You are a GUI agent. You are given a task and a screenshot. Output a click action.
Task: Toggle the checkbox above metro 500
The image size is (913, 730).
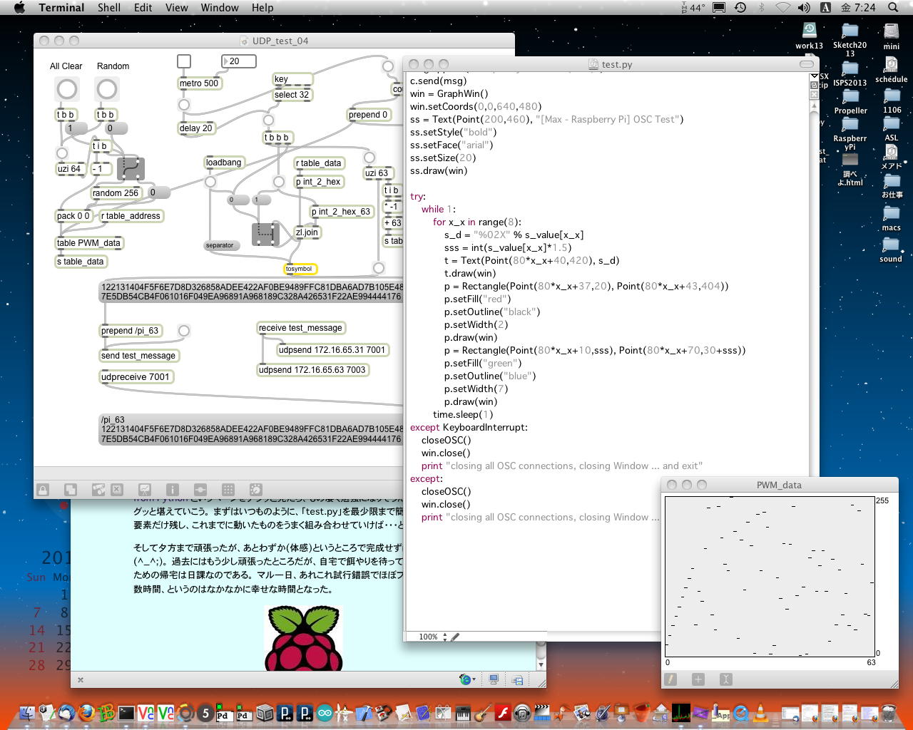[x=184, y=62]
